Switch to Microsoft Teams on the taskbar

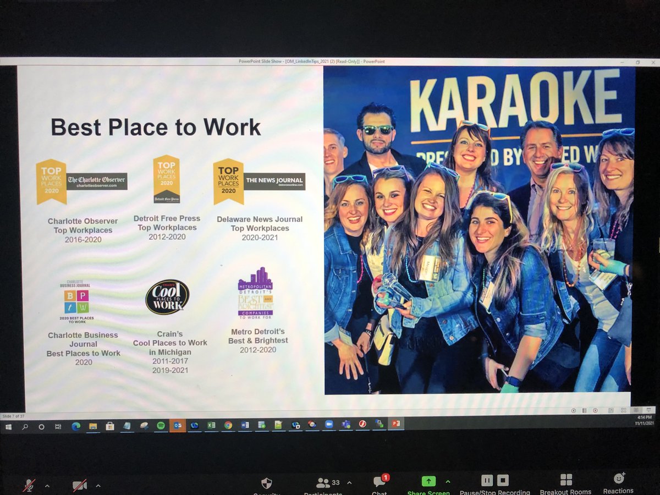point(345,425)
